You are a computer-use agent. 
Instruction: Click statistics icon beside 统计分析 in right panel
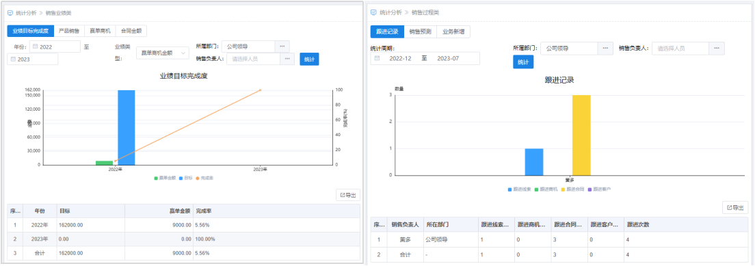coord(373,12)
